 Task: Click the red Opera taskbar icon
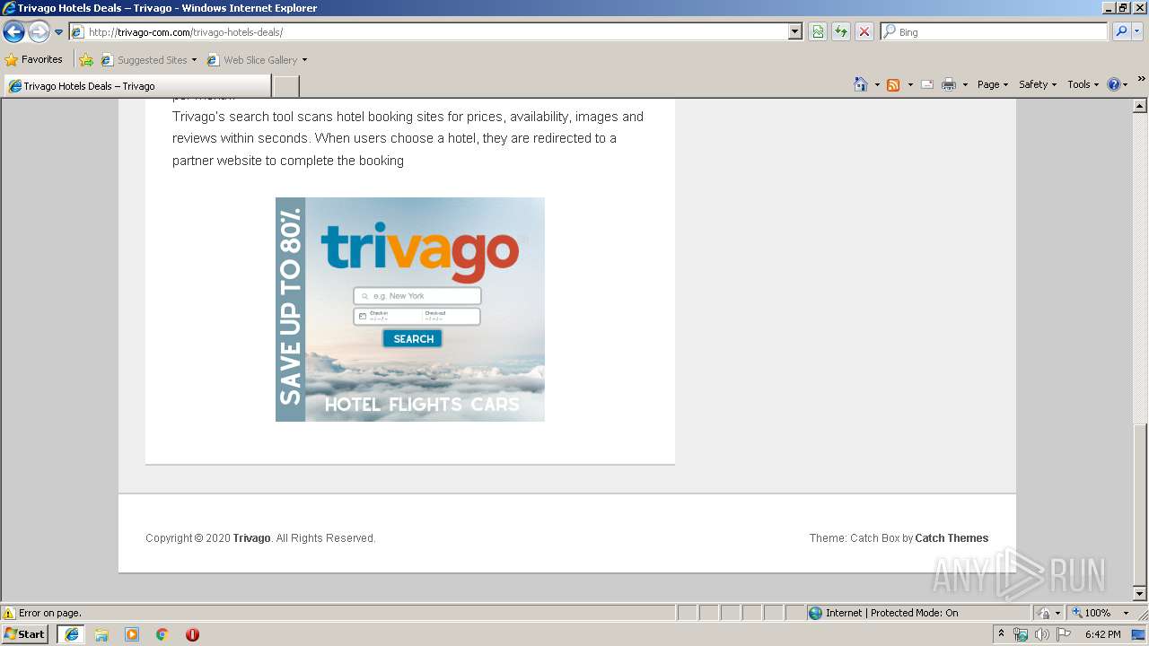(192, 634)
